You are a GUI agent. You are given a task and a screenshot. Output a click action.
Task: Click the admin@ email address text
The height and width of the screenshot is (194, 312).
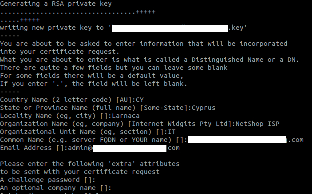80,148
